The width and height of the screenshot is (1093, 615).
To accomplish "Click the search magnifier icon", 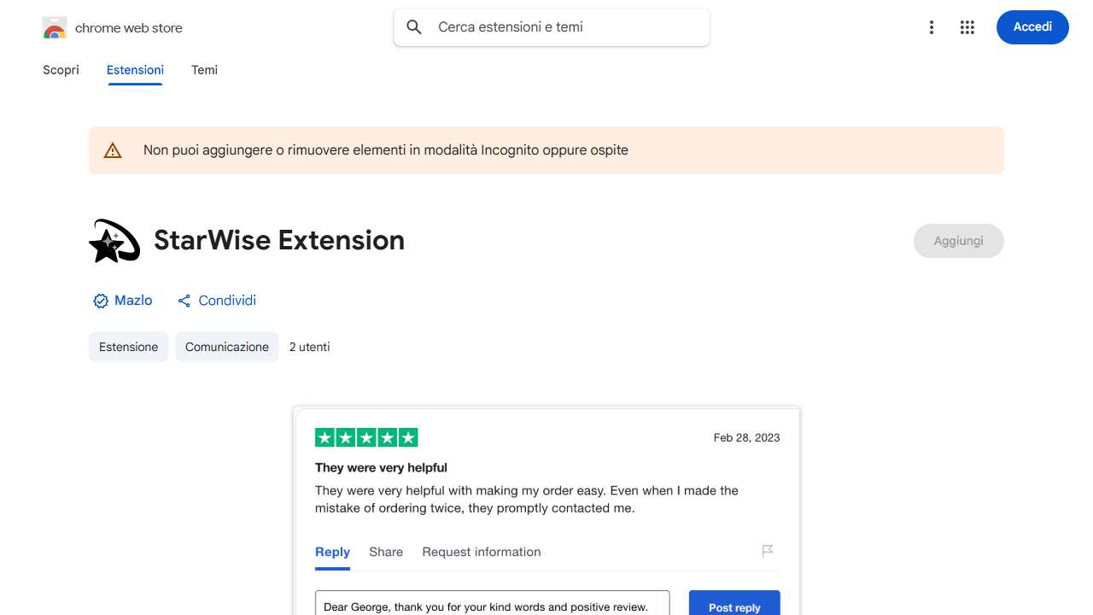I will pos(414,27).
